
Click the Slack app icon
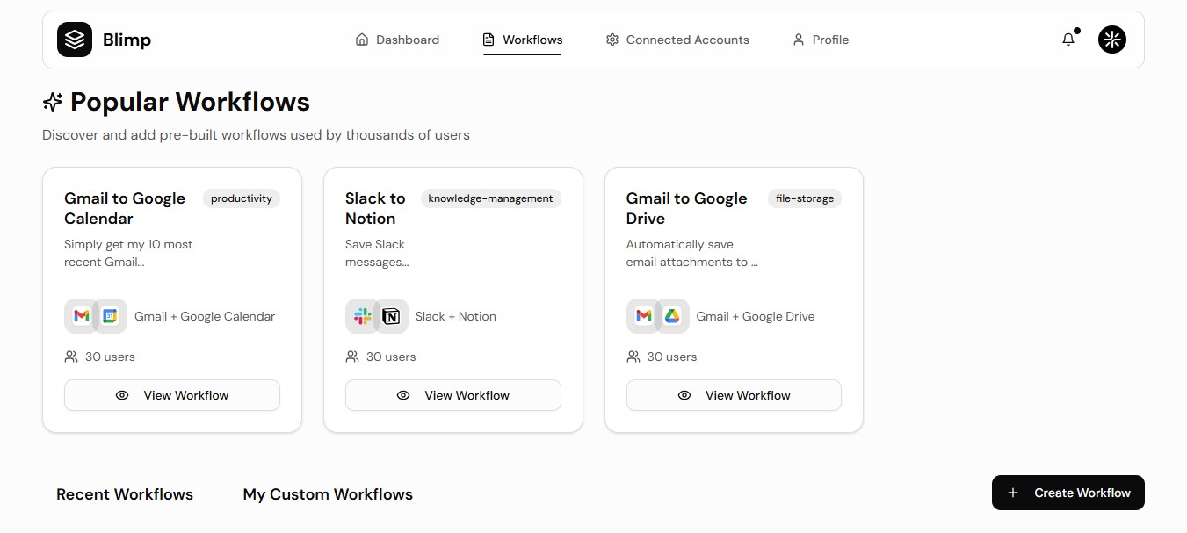point(363,316)
